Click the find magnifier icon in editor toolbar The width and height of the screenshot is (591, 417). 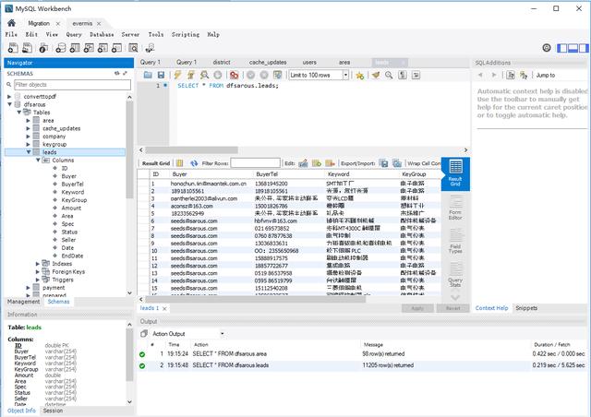[x=389, y=75]
